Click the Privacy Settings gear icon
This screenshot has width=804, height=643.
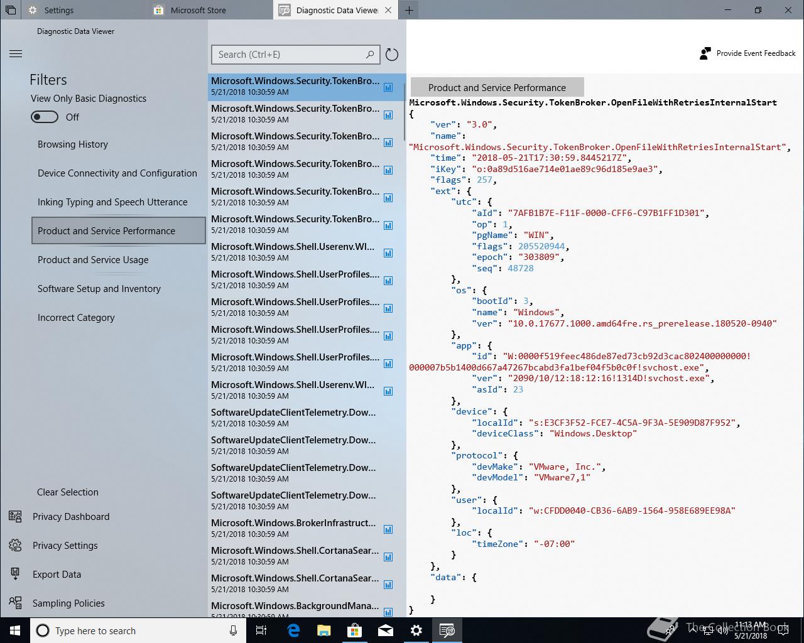click(x=15, y=545)
